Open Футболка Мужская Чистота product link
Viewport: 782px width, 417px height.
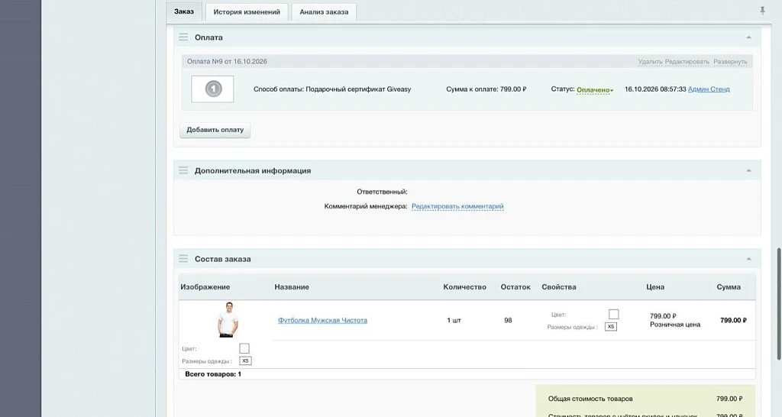click(322, 320)
